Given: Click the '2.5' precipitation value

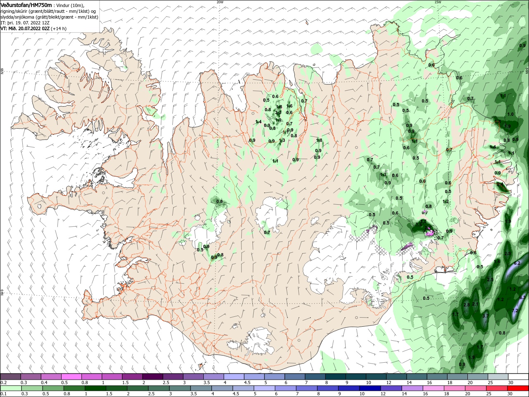Looking at the screenshot, I should [x=490, y=280].
